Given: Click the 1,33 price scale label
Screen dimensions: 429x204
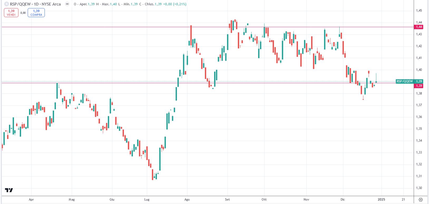Looking at the screenshot, I should click(x=419, y=152).
